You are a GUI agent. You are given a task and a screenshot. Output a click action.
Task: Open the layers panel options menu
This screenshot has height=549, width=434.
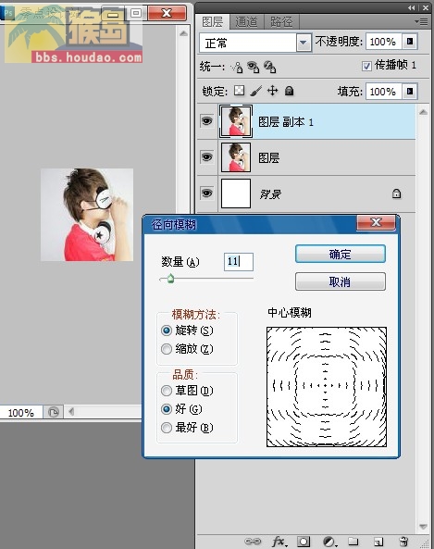point(421,21)
